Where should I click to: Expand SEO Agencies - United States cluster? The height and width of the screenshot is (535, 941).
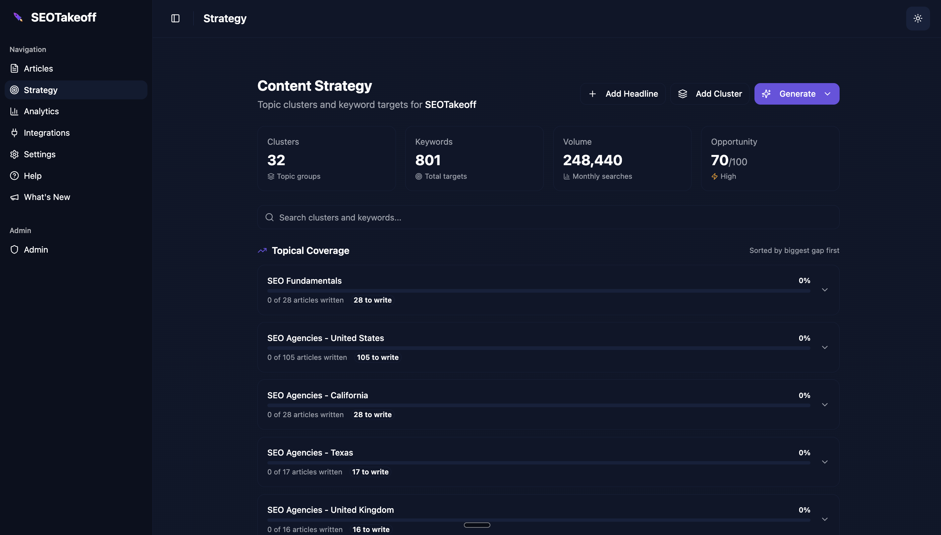point(824,347)
